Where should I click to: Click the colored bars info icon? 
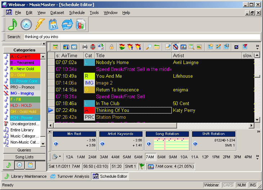point(66,47)
